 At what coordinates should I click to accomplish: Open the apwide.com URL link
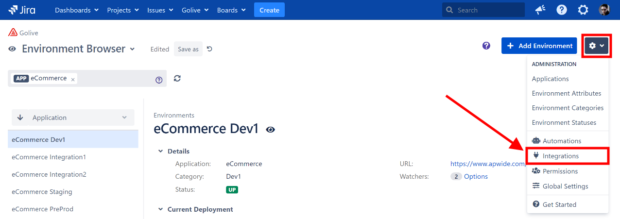[488, 164]
